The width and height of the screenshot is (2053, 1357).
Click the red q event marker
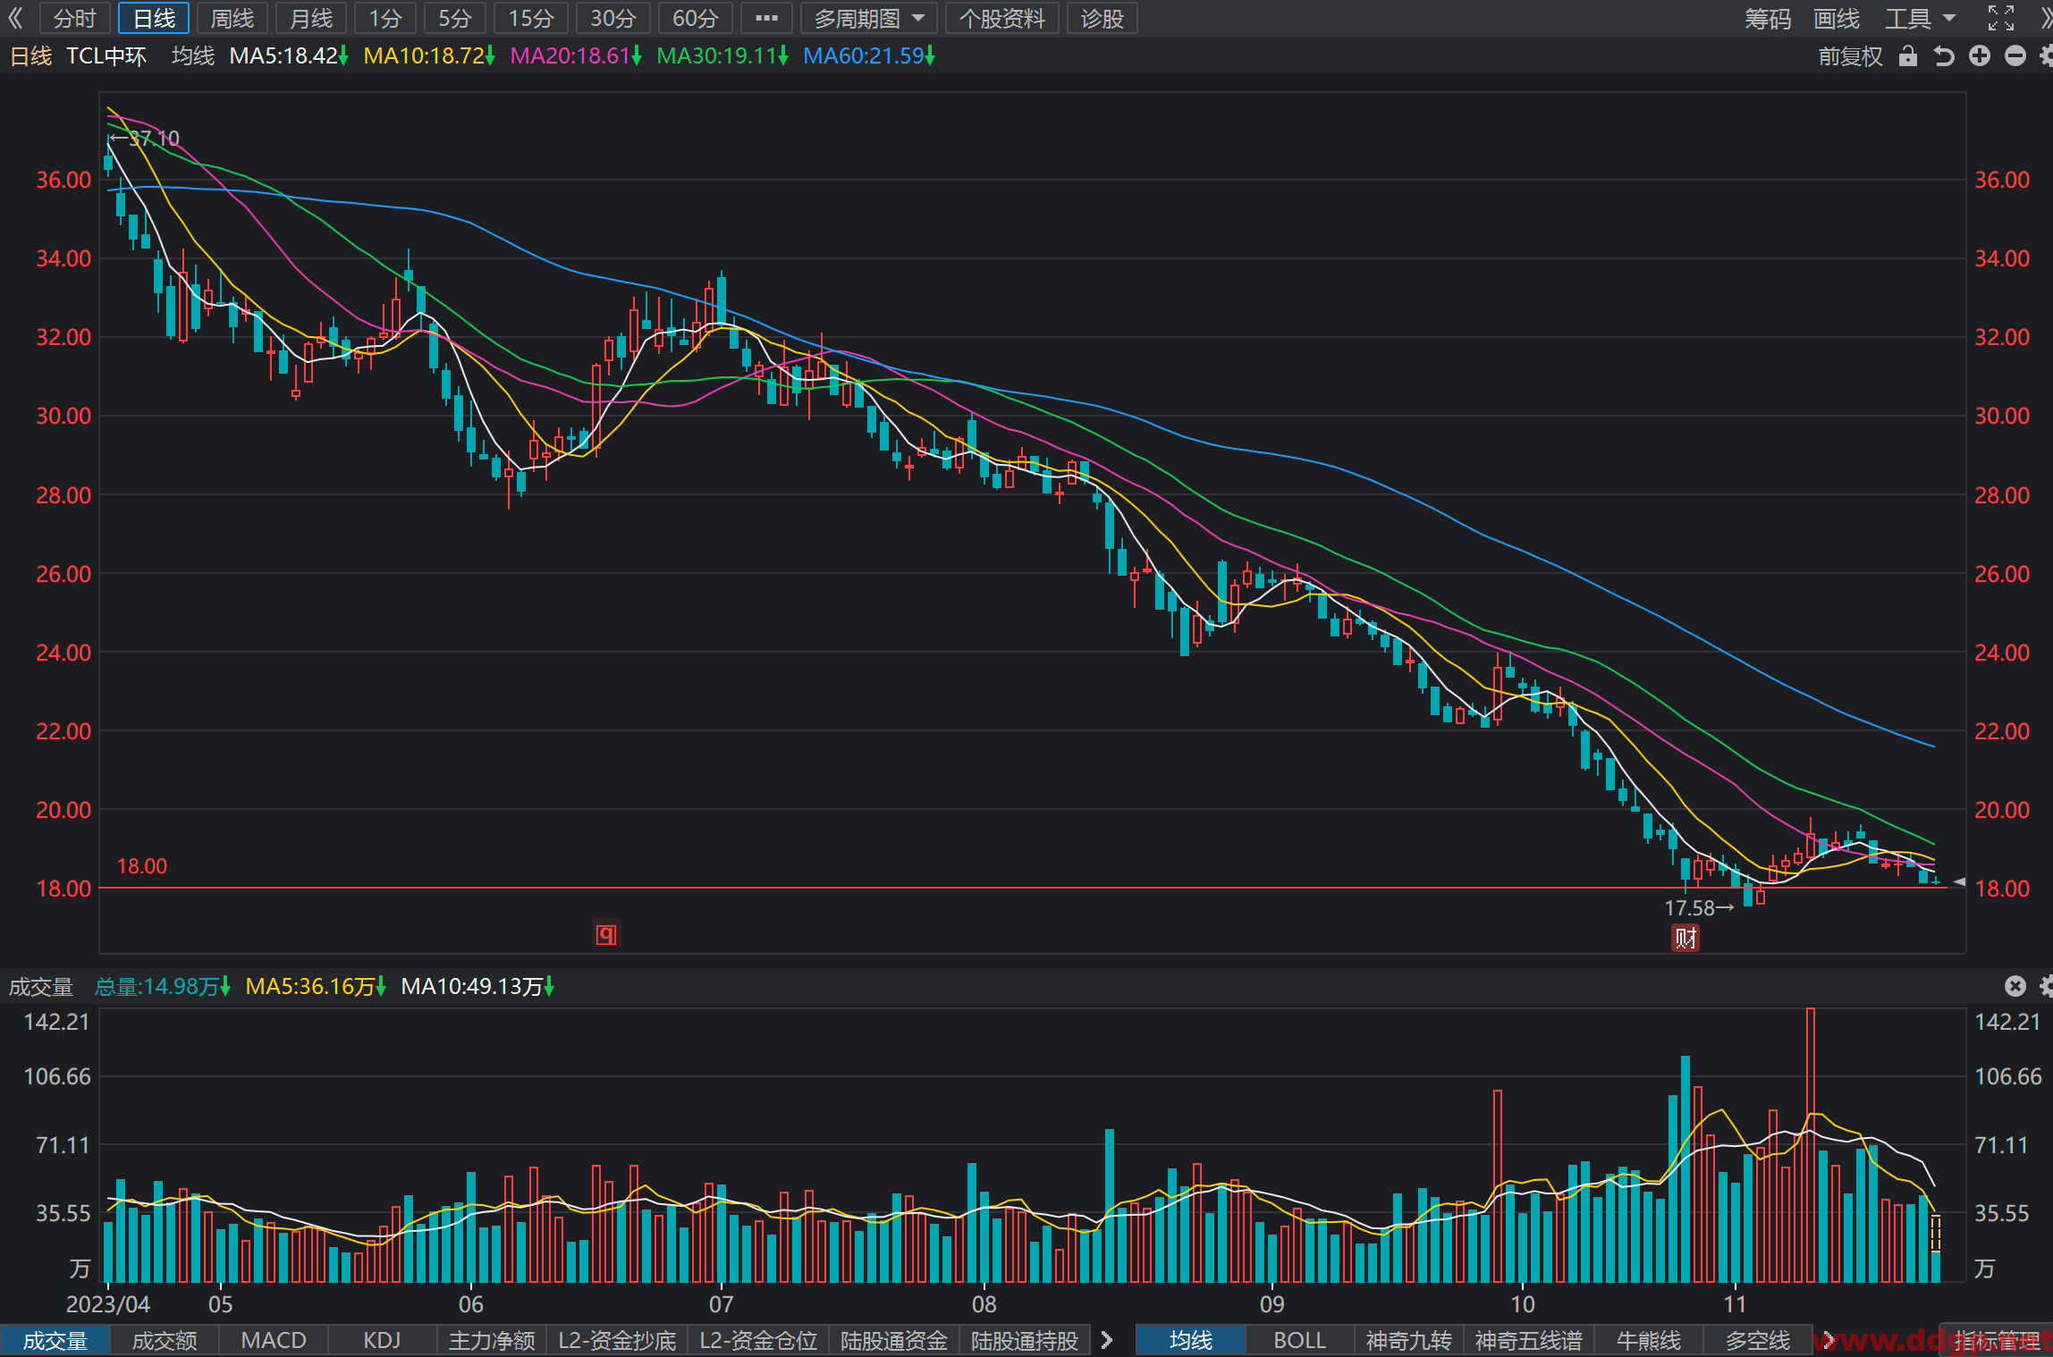606,934
